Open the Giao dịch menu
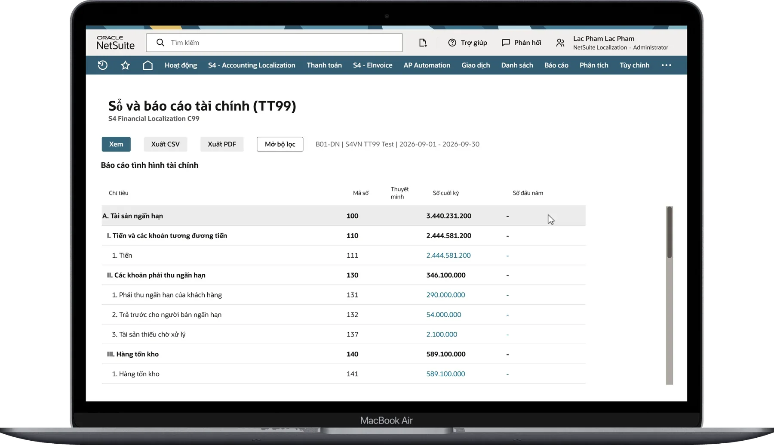This screenshot has height=445, width=774. [476, 65]
